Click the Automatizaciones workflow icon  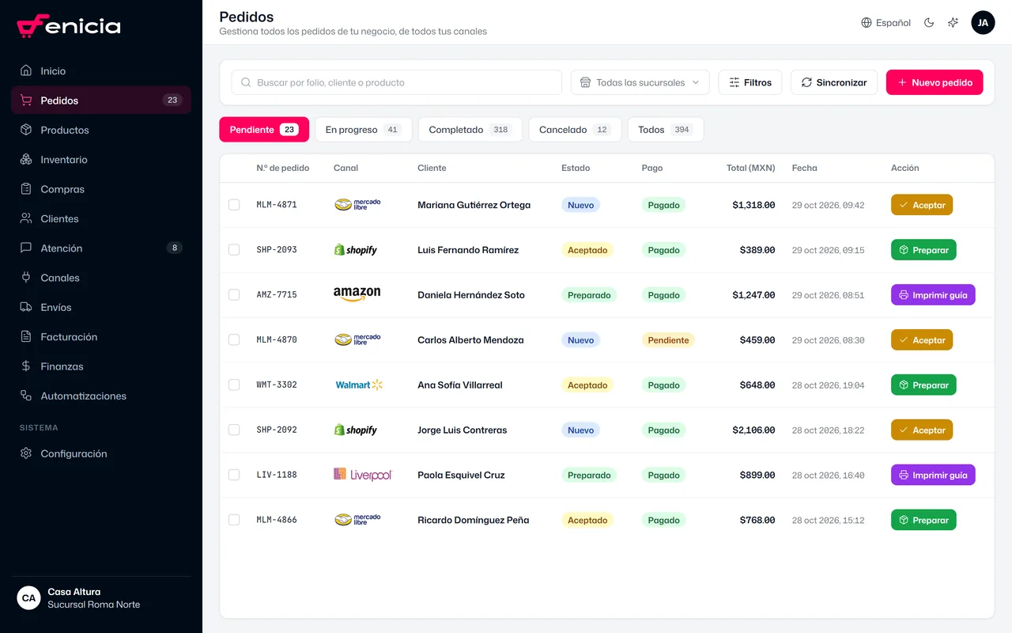pyautogui.click(x=26, y=396)
